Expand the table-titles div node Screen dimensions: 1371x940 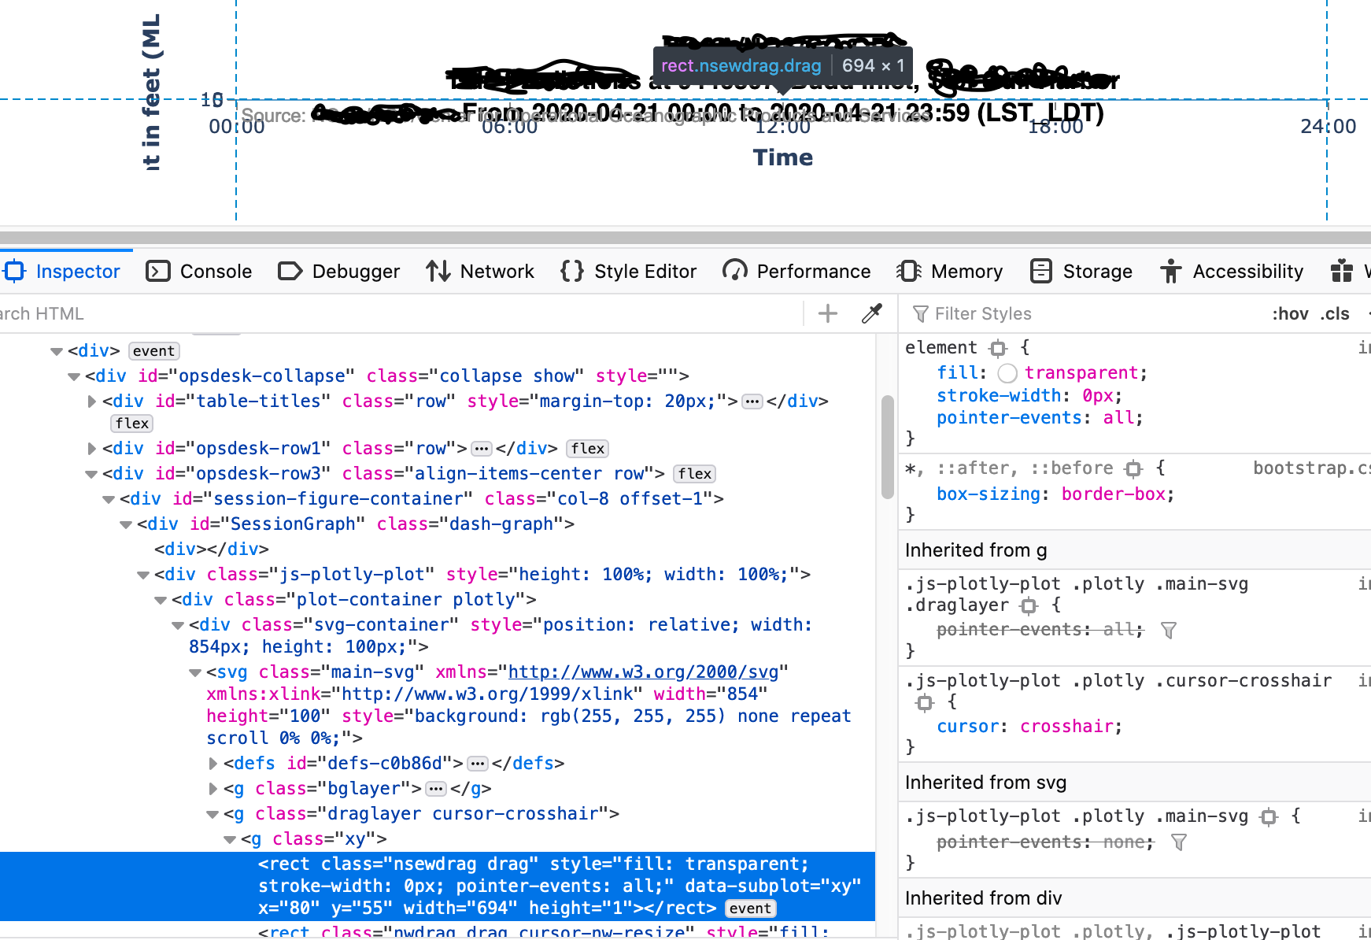pyautogui.click(x=91, y=401)
